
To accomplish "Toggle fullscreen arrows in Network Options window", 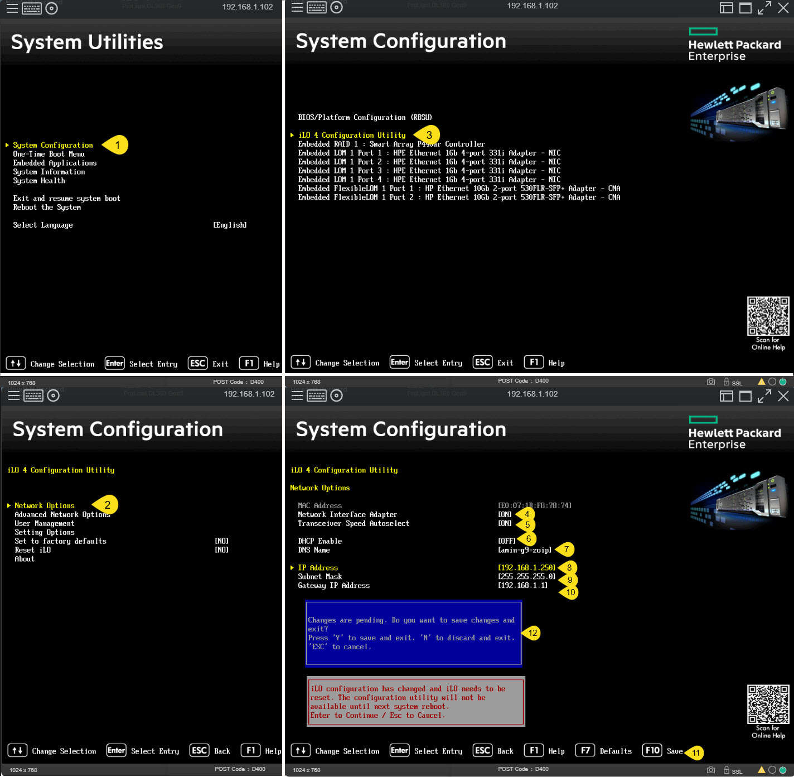I will 764,396.
